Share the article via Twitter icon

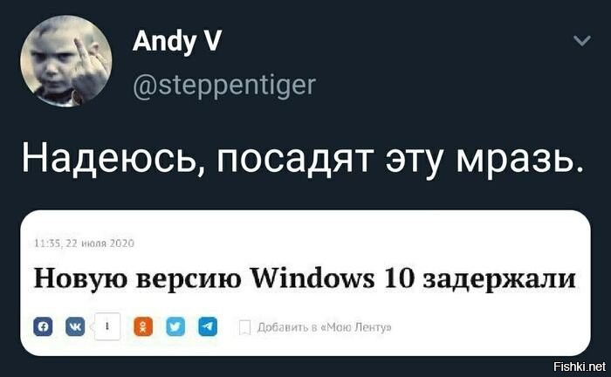coord(175,326)
